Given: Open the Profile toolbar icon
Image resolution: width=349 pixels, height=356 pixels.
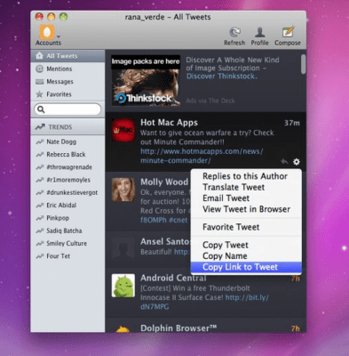Looking at the screenshot, I should coord(259,32).
